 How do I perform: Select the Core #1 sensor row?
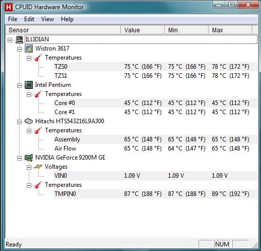[x=155, y=112]
